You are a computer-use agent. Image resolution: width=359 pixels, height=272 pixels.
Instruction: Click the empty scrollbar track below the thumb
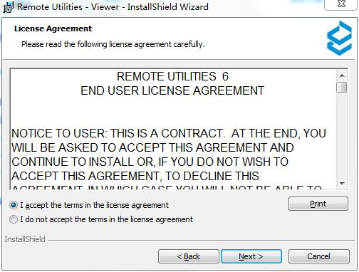[x=342, y=135]
